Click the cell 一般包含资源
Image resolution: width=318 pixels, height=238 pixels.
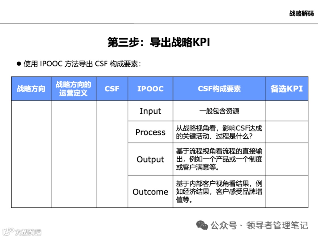pyautogui.click(x=219, y=111)
